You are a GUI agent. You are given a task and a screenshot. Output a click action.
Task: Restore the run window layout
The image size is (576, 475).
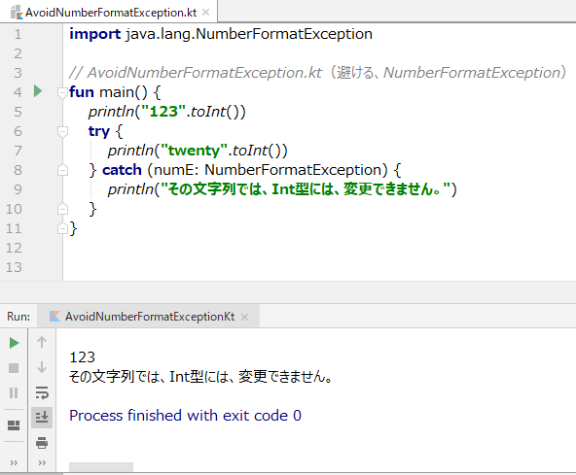click(x=14, y=425)
